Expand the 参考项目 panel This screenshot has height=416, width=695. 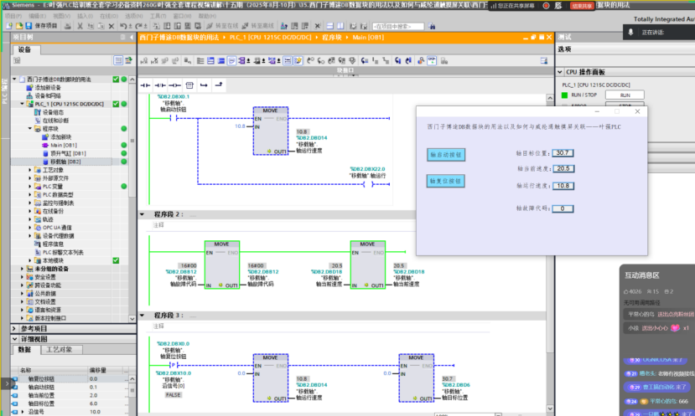14,328
